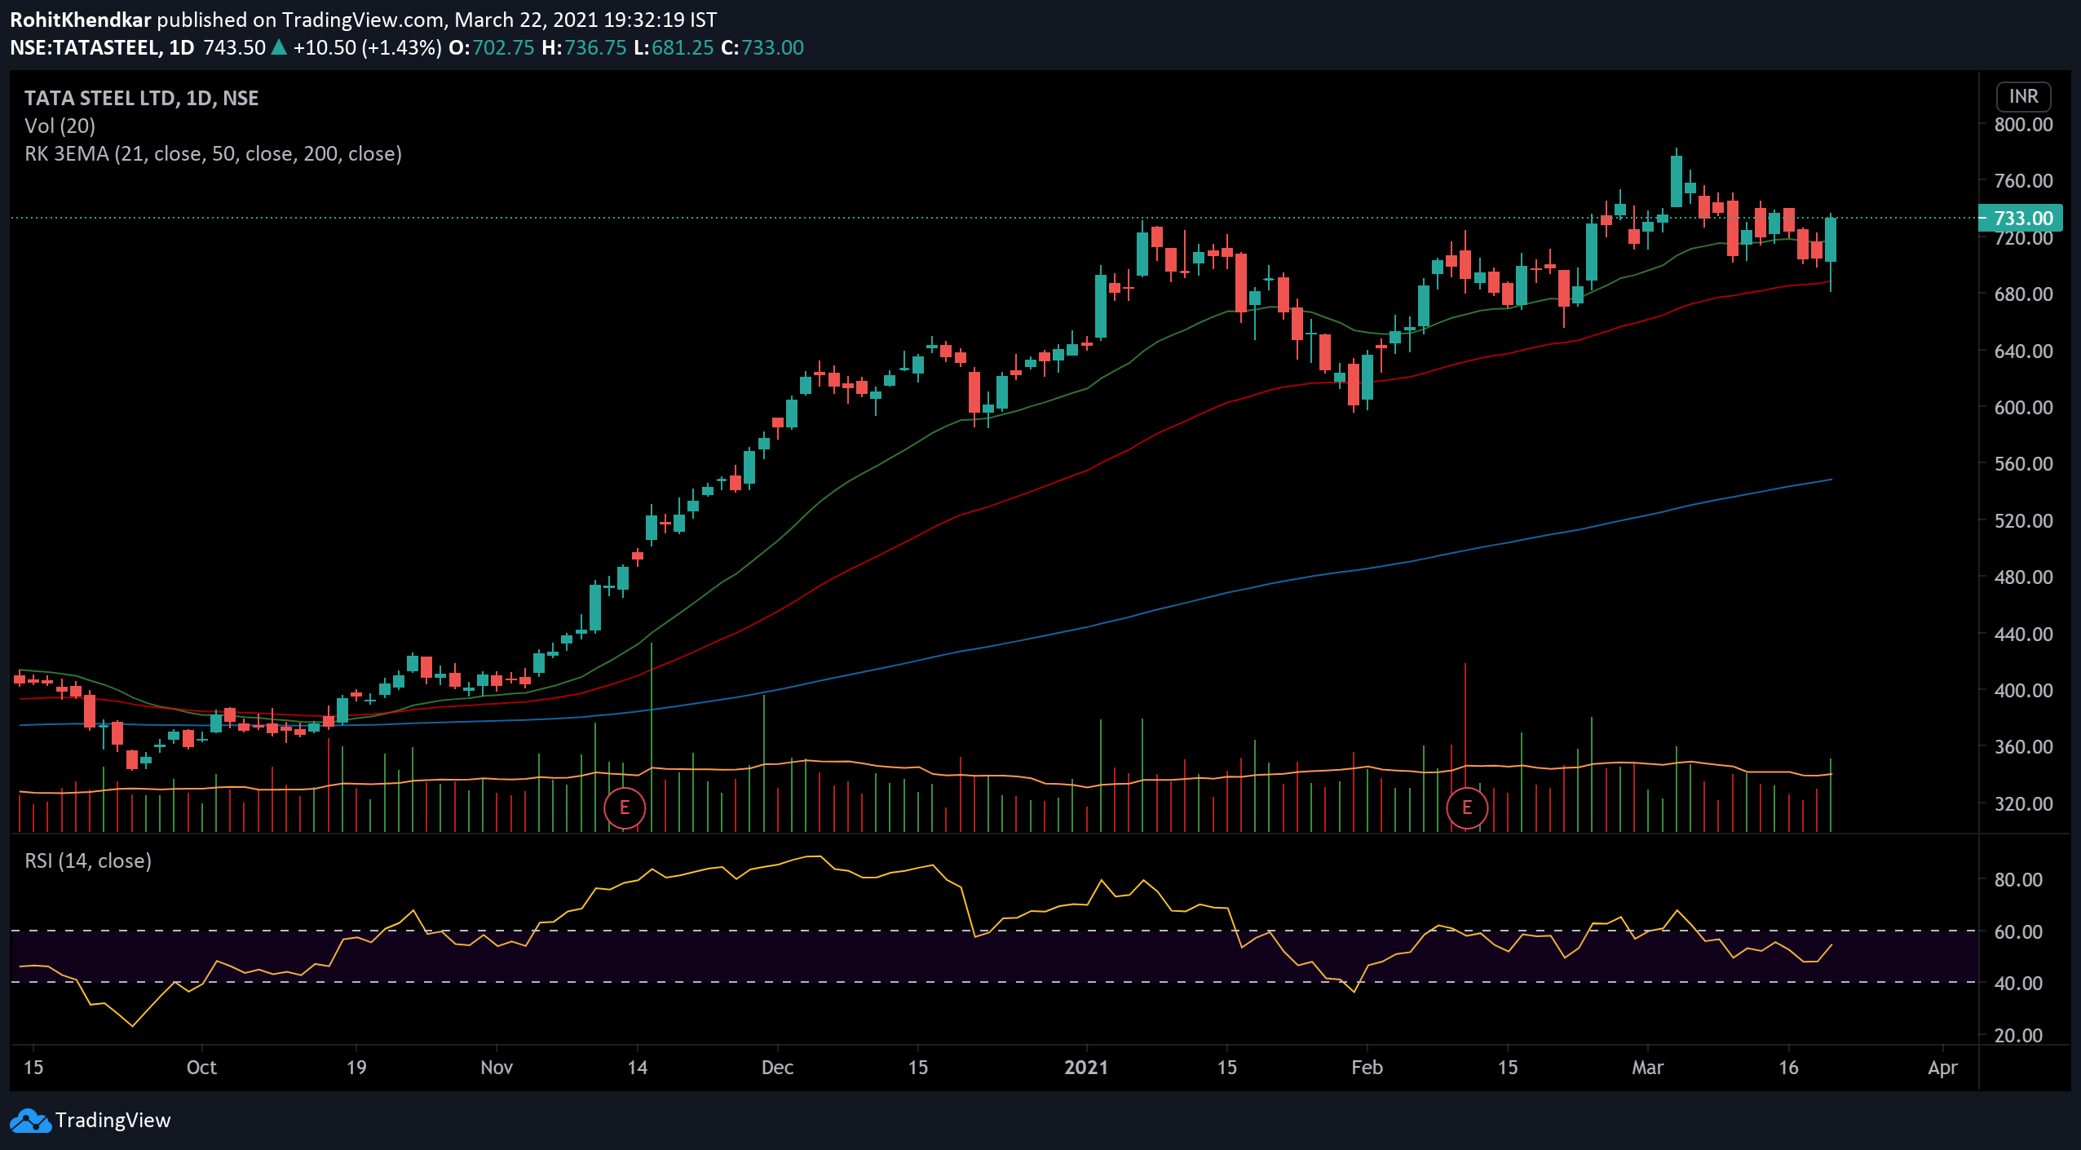The image size is (2081, 1150).
Task: Click the TATA STEEL LTD, 1D, NSE title
Action: pyautogui.click(x=141, y=98)
